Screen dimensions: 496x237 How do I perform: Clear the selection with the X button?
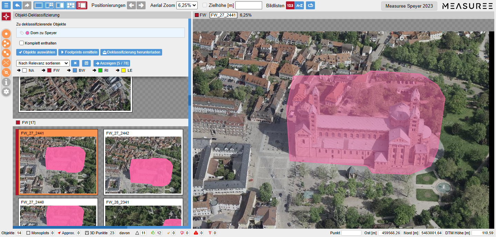click(75, 63)
